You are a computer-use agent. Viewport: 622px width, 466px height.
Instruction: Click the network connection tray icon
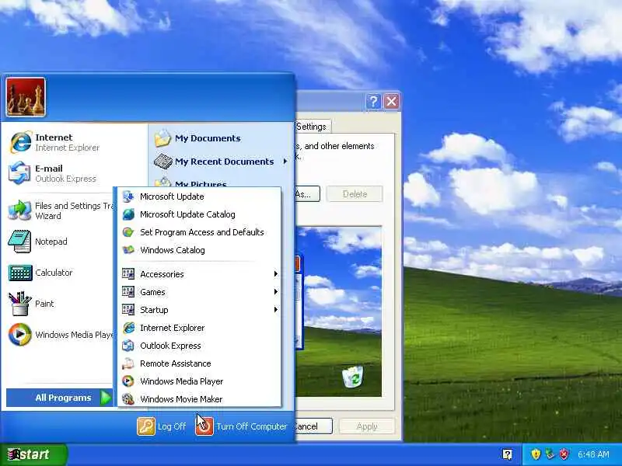550,454
